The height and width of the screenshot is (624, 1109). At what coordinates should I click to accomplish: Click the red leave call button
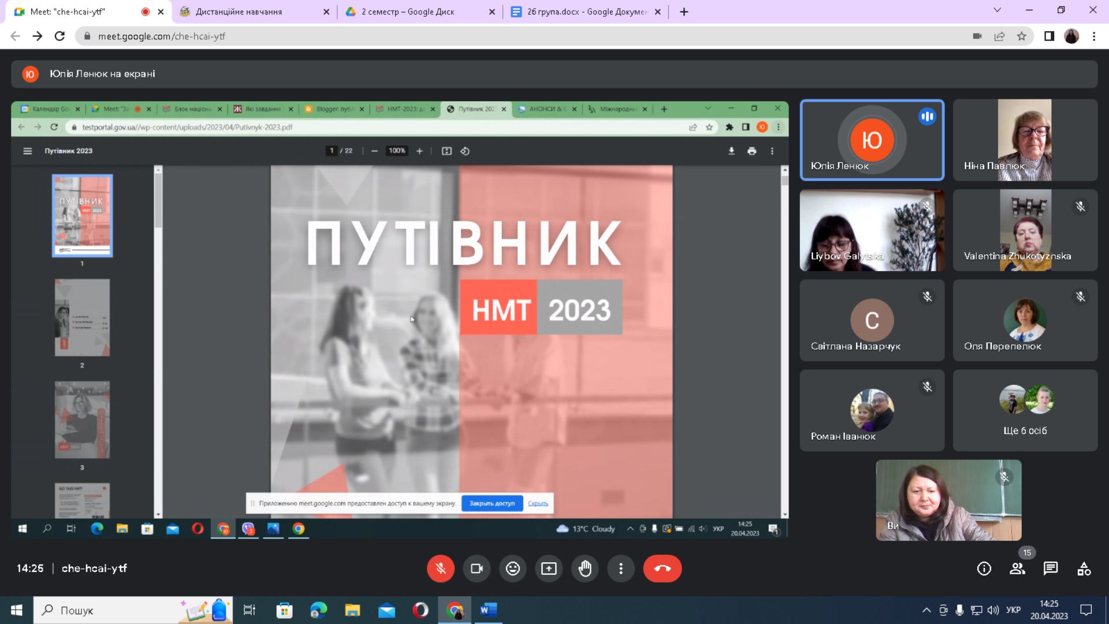pos(662,569)
